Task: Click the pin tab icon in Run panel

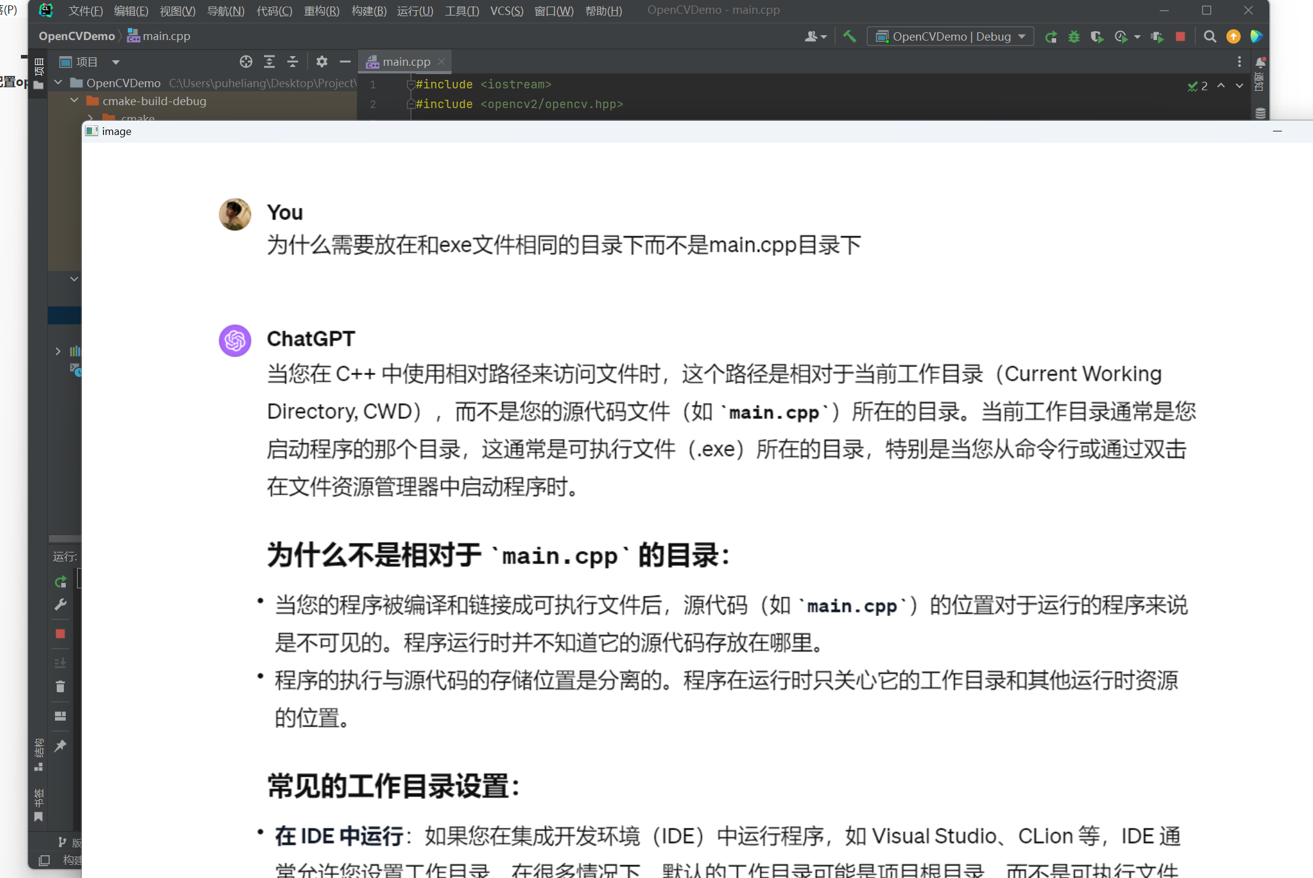Action: pos(60,745)
